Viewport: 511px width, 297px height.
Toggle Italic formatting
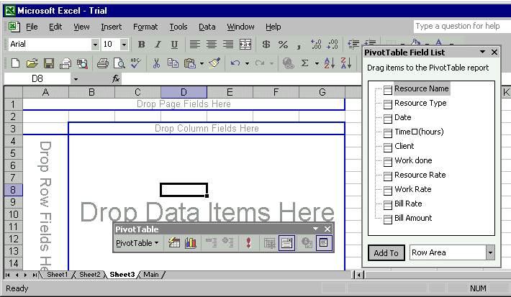point(158,45)
